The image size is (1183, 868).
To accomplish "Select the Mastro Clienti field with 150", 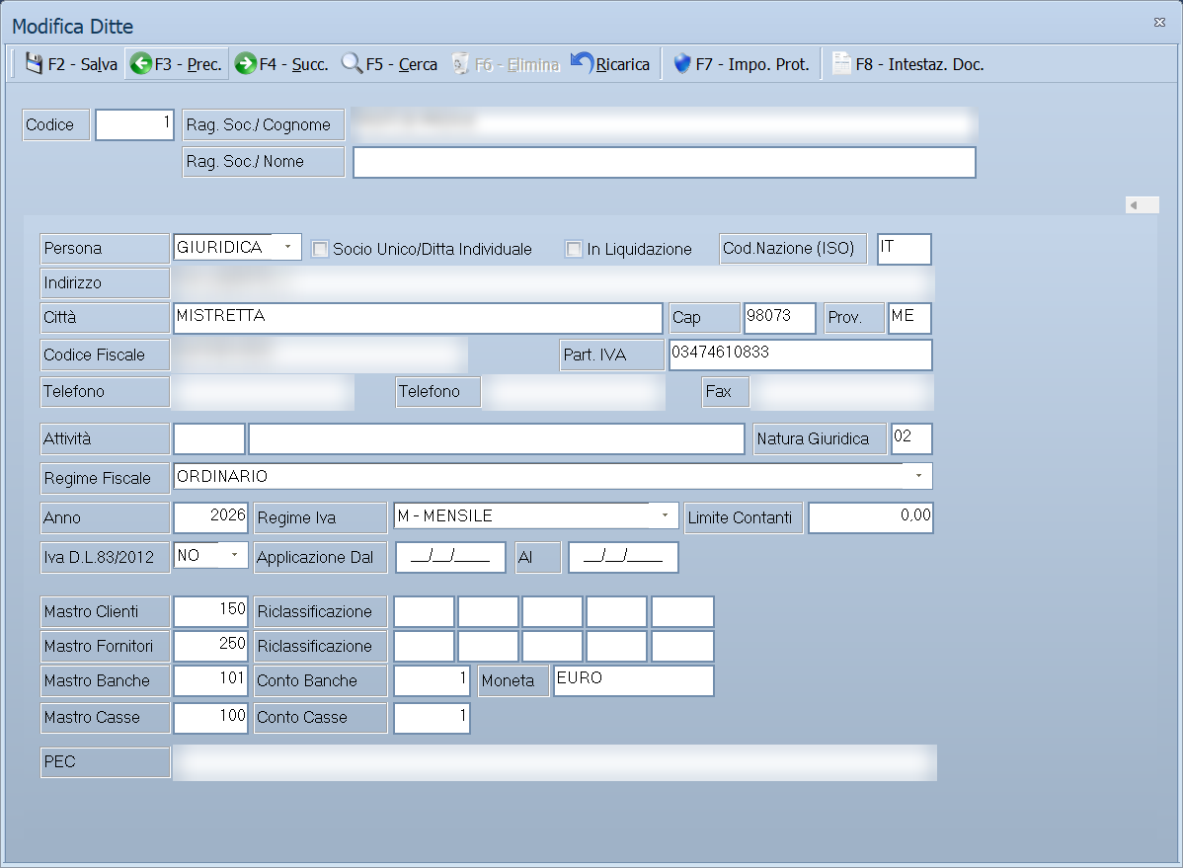I will pos(210,611).
